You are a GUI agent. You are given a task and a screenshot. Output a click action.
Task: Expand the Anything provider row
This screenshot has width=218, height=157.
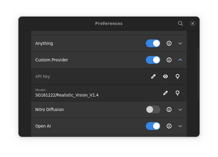coord(180,43)
